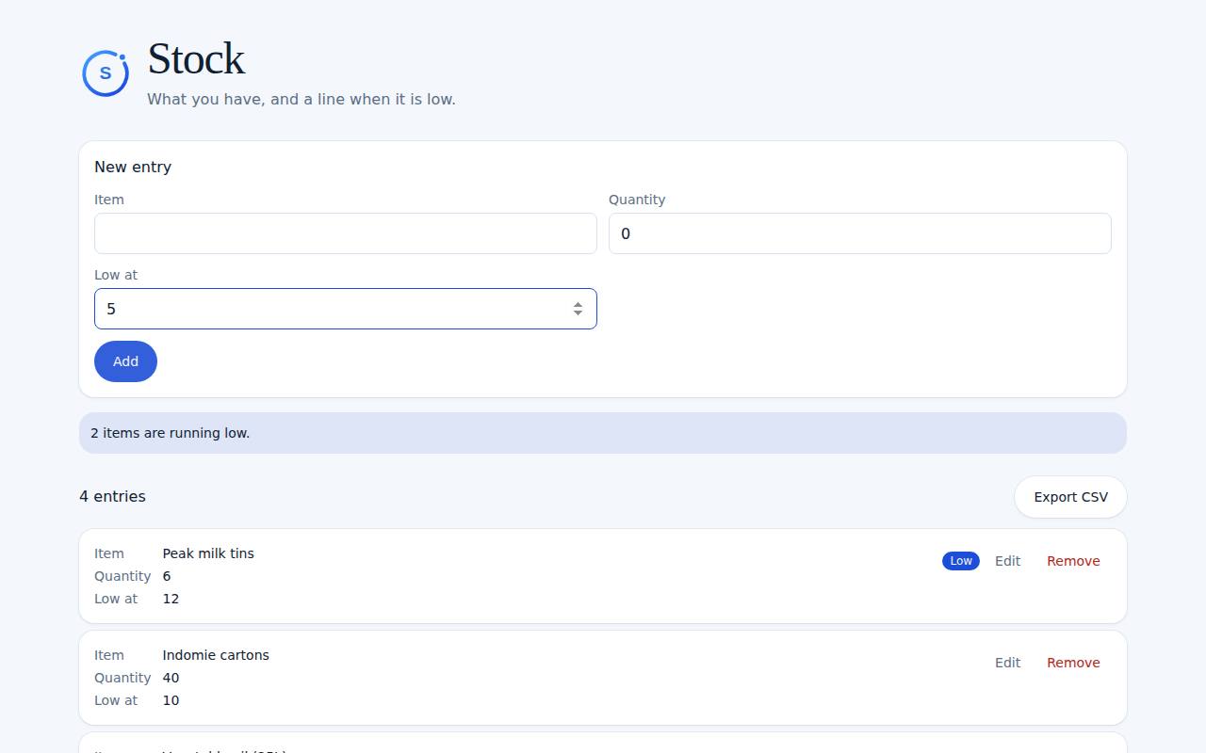The height and width of the screenshot is (753, 1206).
Task: Click the "2 items are running low." banner
Action: (x=603, y=433)
